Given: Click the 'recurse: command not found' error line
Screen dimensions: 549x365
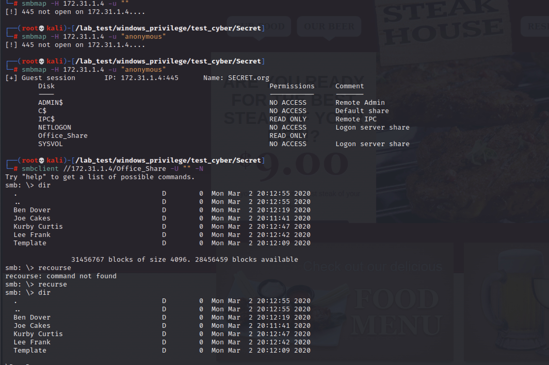Looking at the screenshot, I should [x=61, y=276].
